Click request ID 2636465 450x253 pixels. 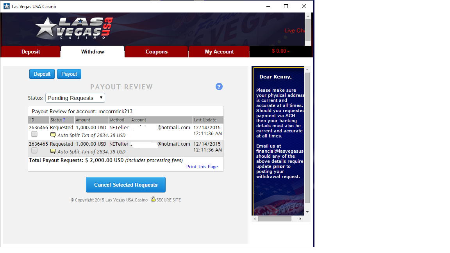(38, 144)
